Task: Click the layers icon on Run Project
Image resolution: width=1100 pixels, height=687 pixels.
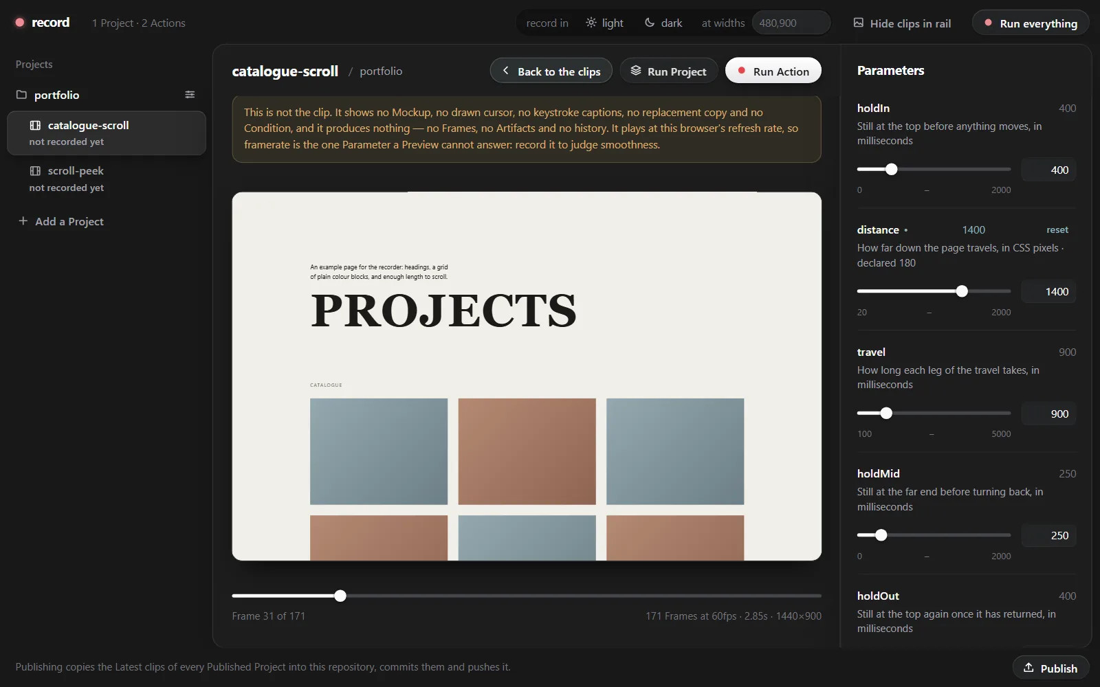Action: click(636, 71)
